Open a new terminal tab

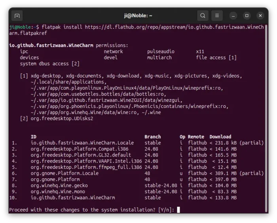click(17, 16)
